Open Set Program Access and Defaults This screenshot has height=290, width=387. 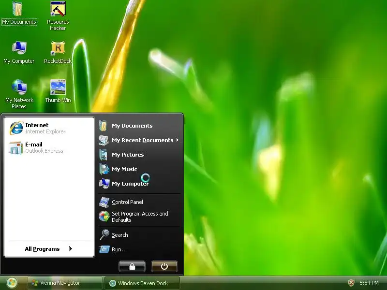click(139, 217)
